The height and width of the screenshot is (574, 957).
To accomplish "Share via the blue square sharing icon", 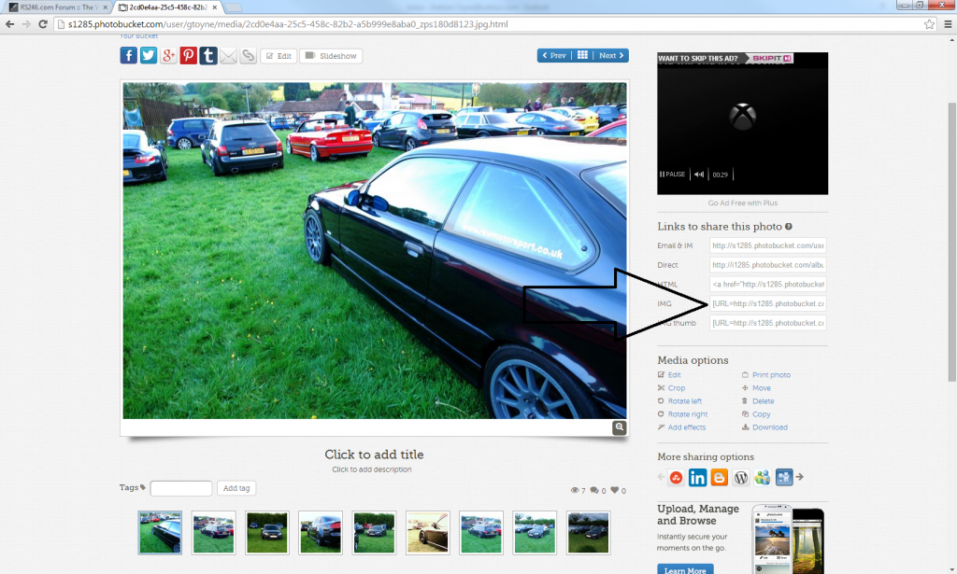I will (784, 477).
